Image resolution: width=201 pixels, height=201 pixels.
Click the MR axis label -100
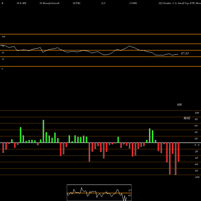coord(197,177)
